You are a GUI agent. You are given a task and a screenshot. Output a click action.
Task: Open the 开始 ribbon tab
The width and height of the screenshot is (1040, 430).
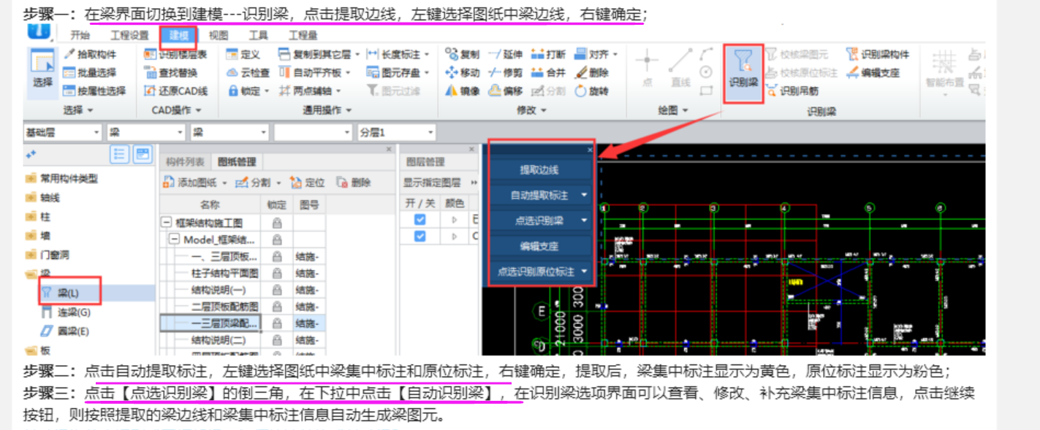[80, 35]
